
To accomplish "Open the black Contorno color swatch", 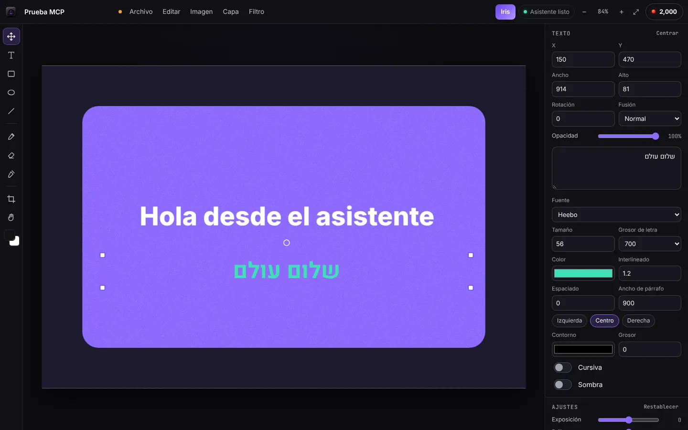I will click(583, 349).
